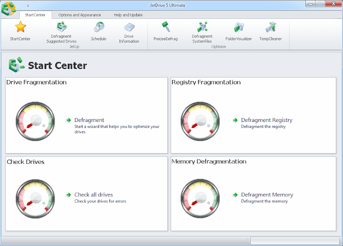Launch FolderVisualizer
The image size is (343, 246).
coord(238,27)
